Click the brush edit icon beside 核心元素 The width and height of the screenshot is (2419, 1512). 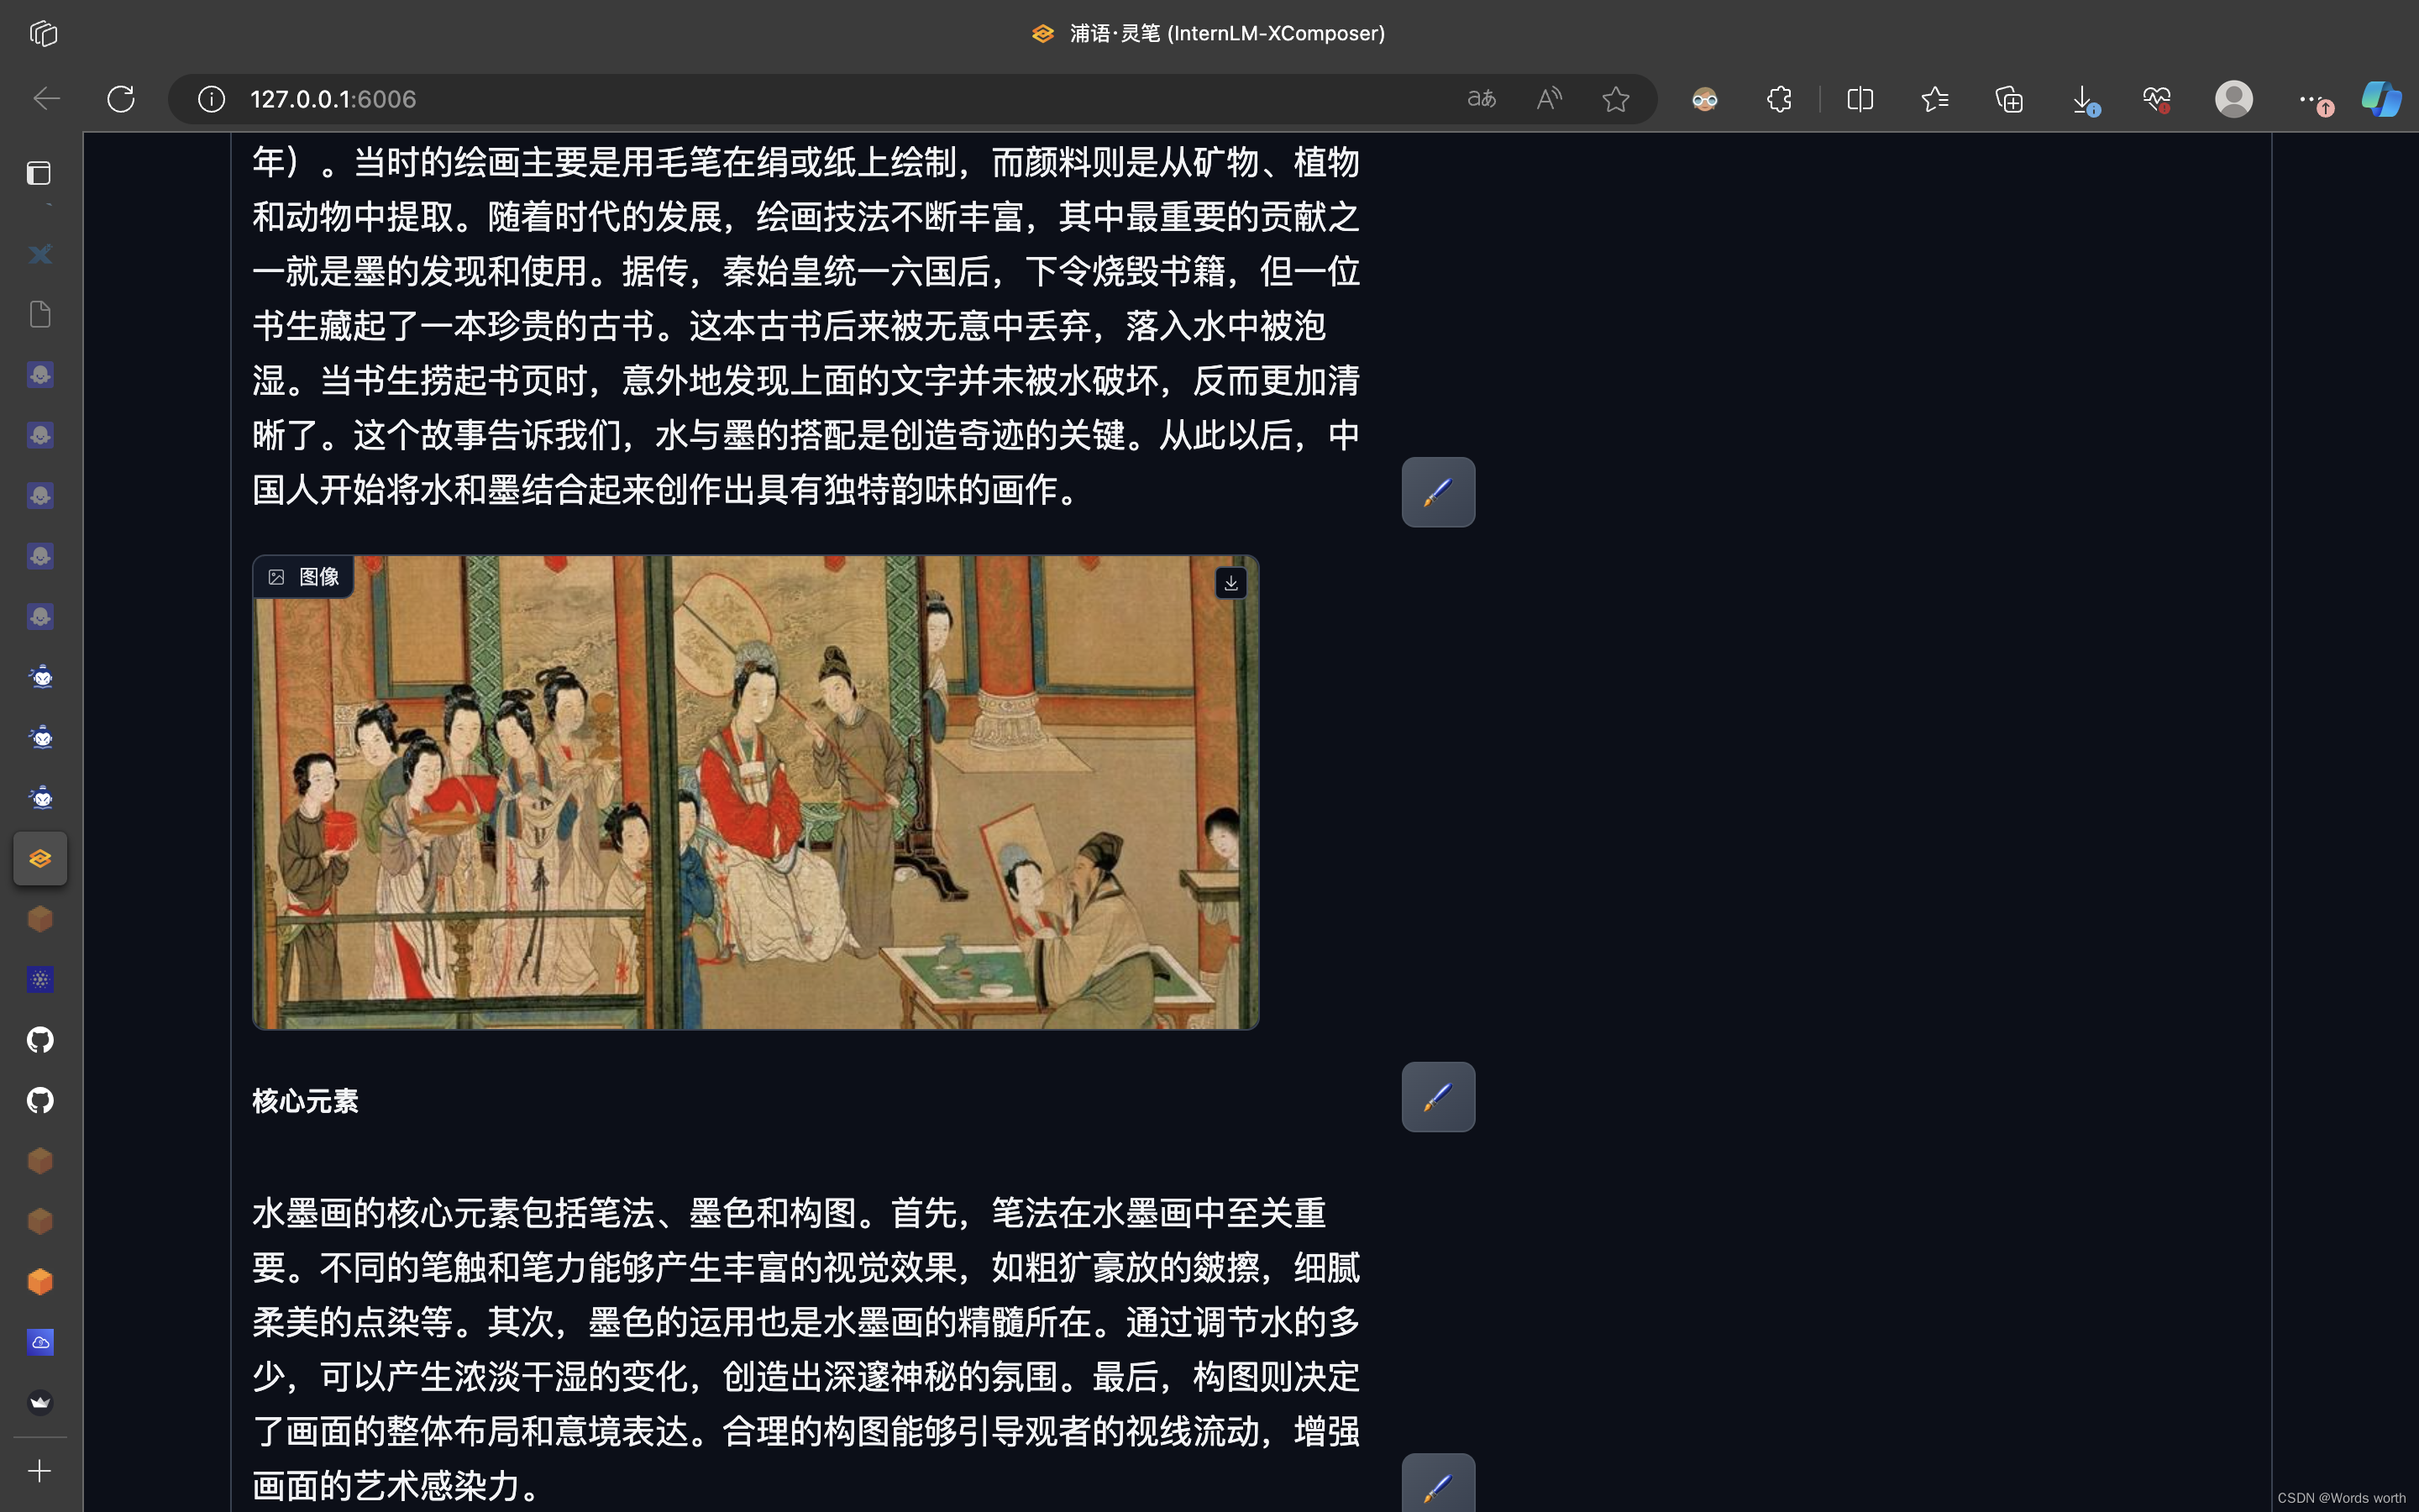click(1437, 1097)
